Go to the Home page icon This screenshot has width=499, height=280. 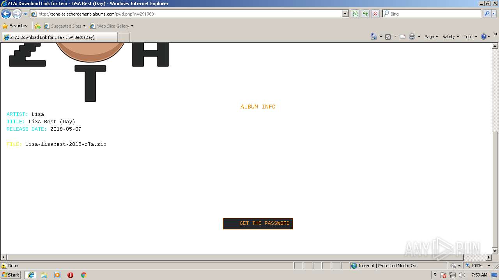click(x=374, y=37)
